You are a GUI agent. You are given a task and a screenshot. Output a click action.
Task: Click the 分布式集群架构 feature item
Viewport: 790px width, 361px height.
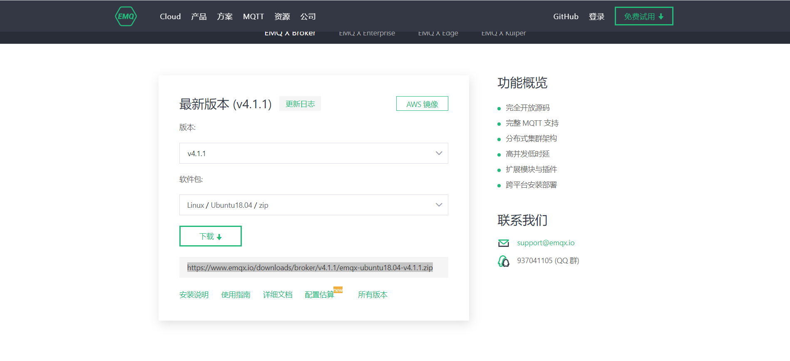tap(532, 139)
